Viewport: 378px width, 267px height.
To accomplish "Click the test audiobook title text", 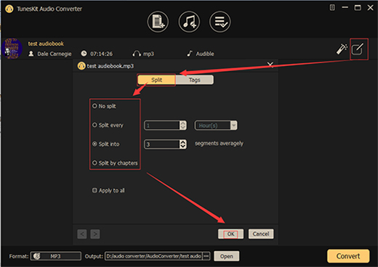I will tap(46, 44).
